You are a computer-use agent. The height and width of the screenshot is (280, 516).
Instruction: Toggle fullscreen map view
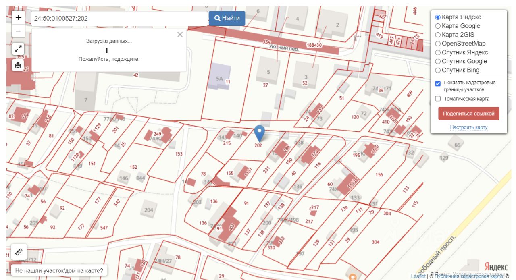click(18, 49)
